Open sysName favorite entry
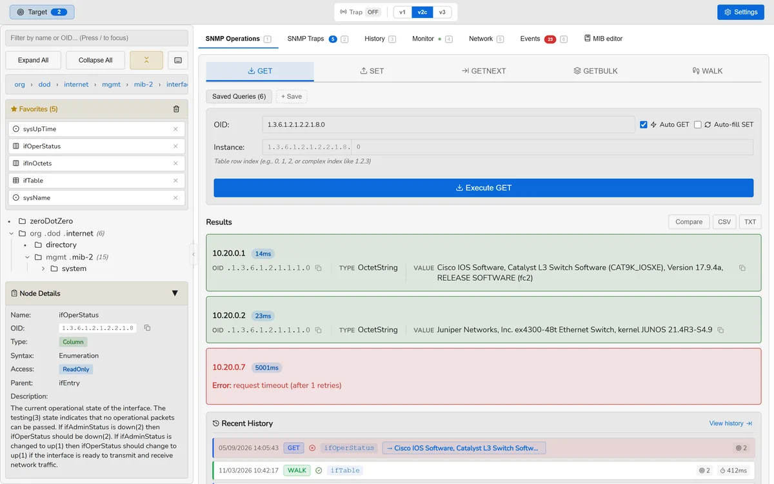The width and height of the screenshot is (774, 484). click(97, 197)
